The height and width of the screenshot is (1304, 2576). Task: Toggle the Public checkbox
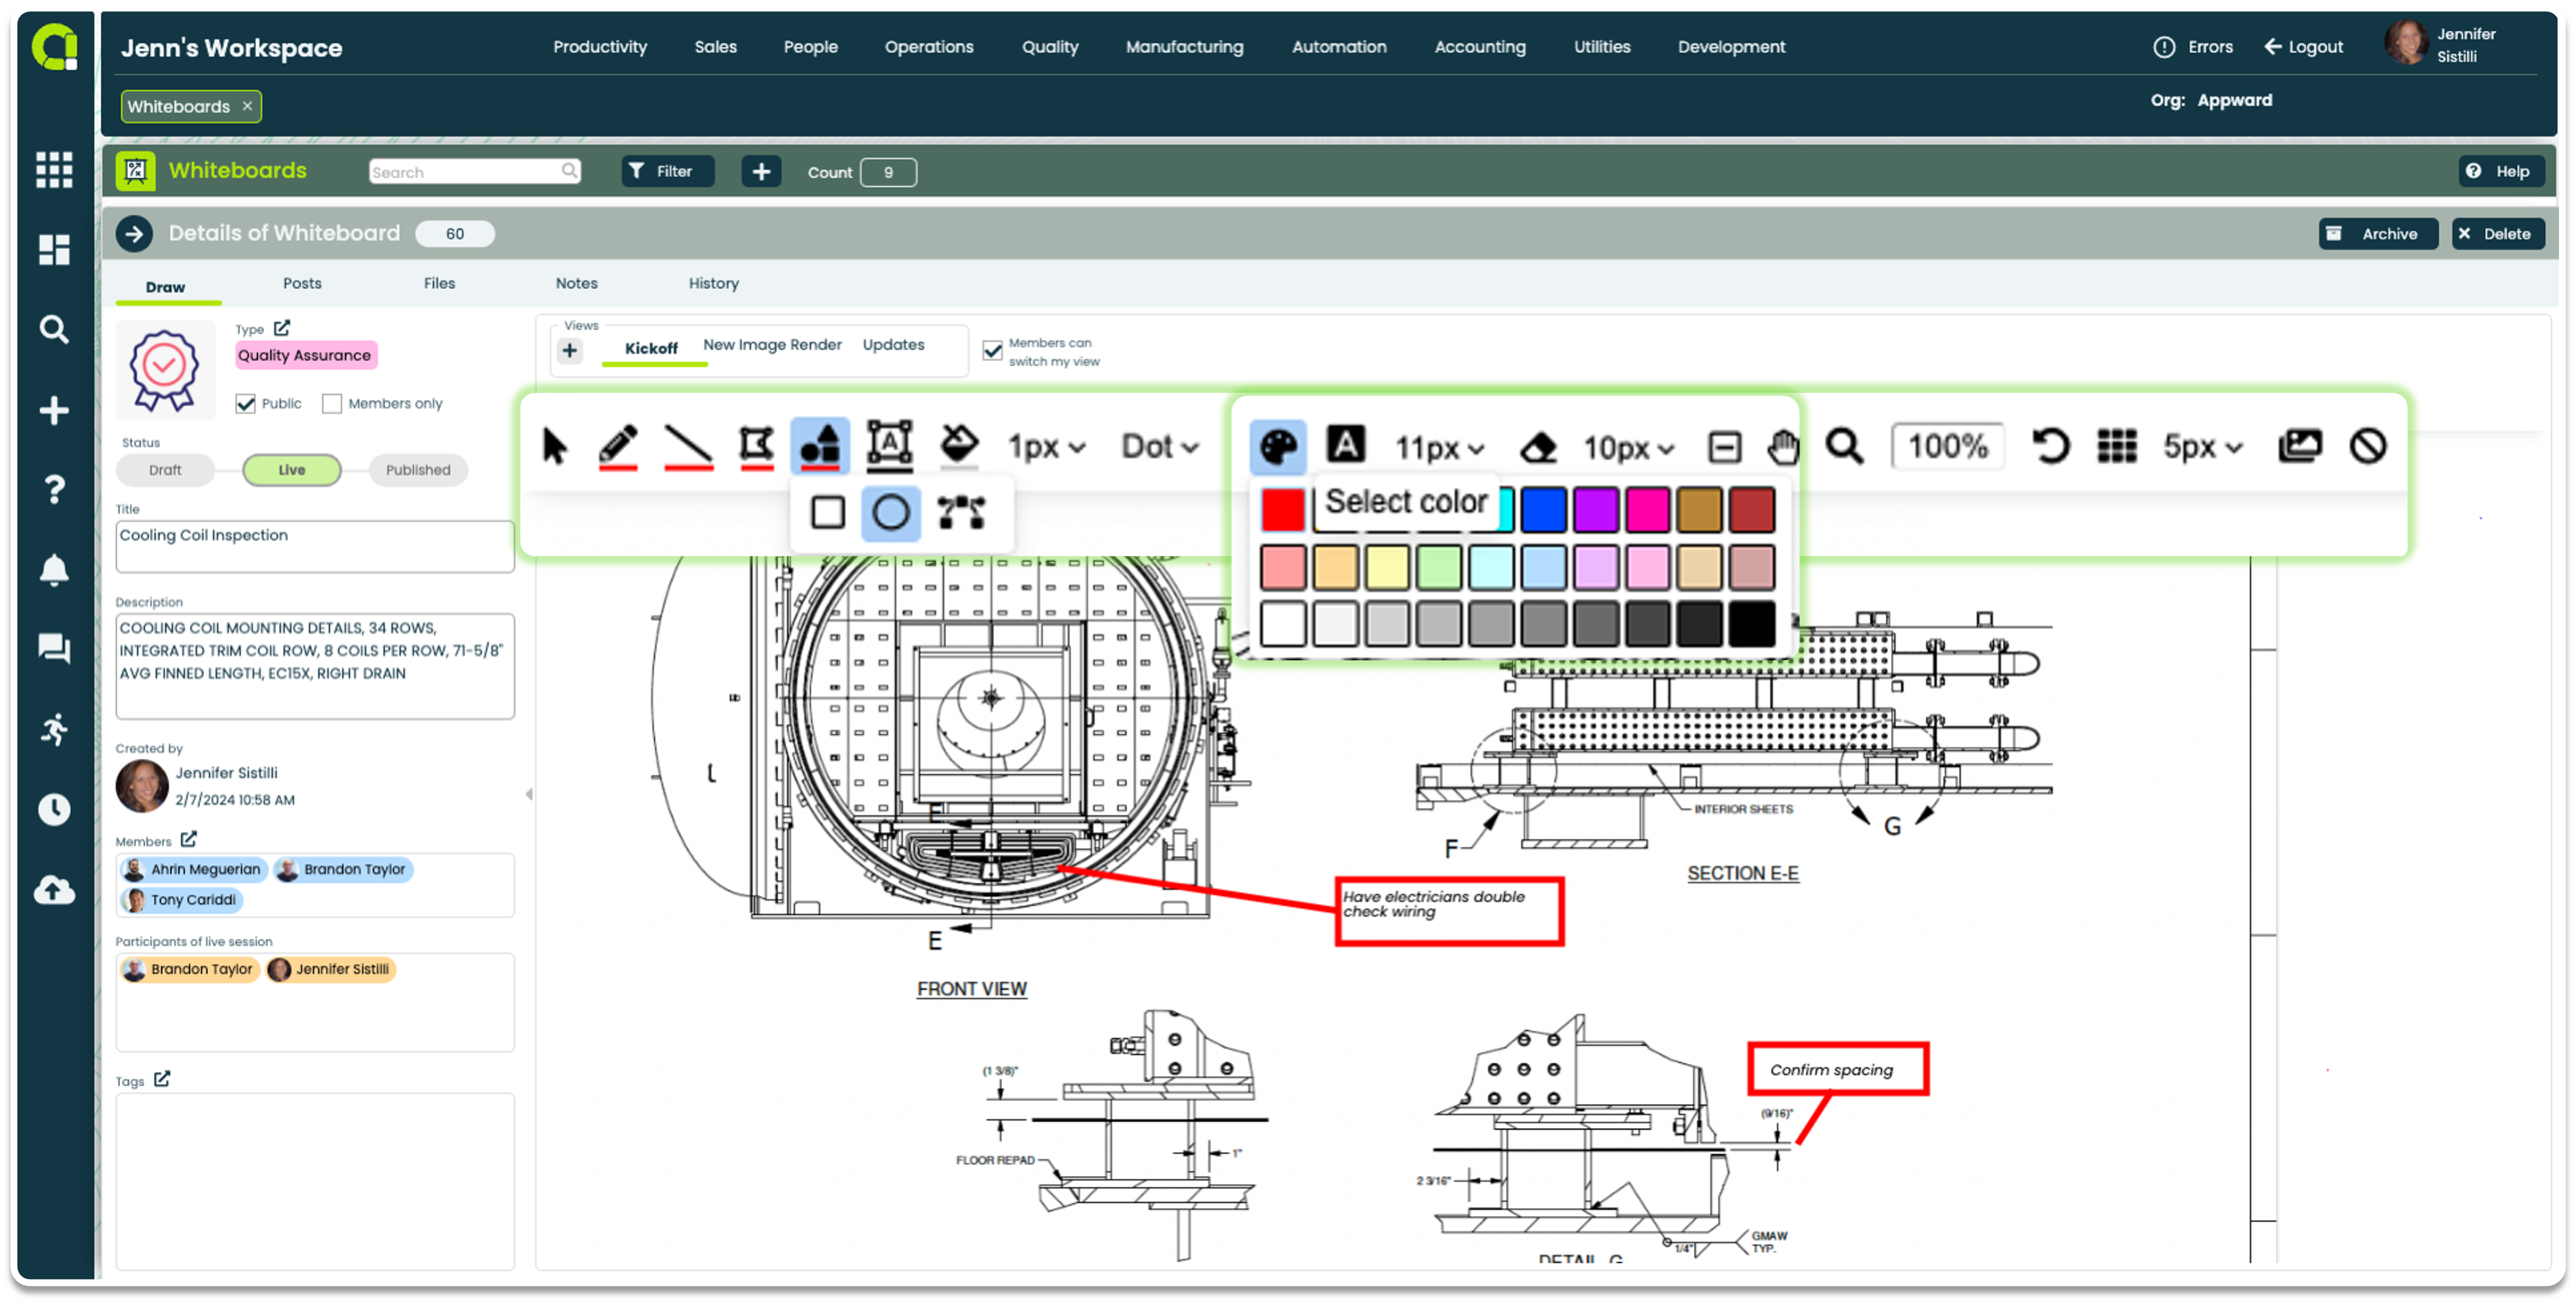(x=245, y=404)
